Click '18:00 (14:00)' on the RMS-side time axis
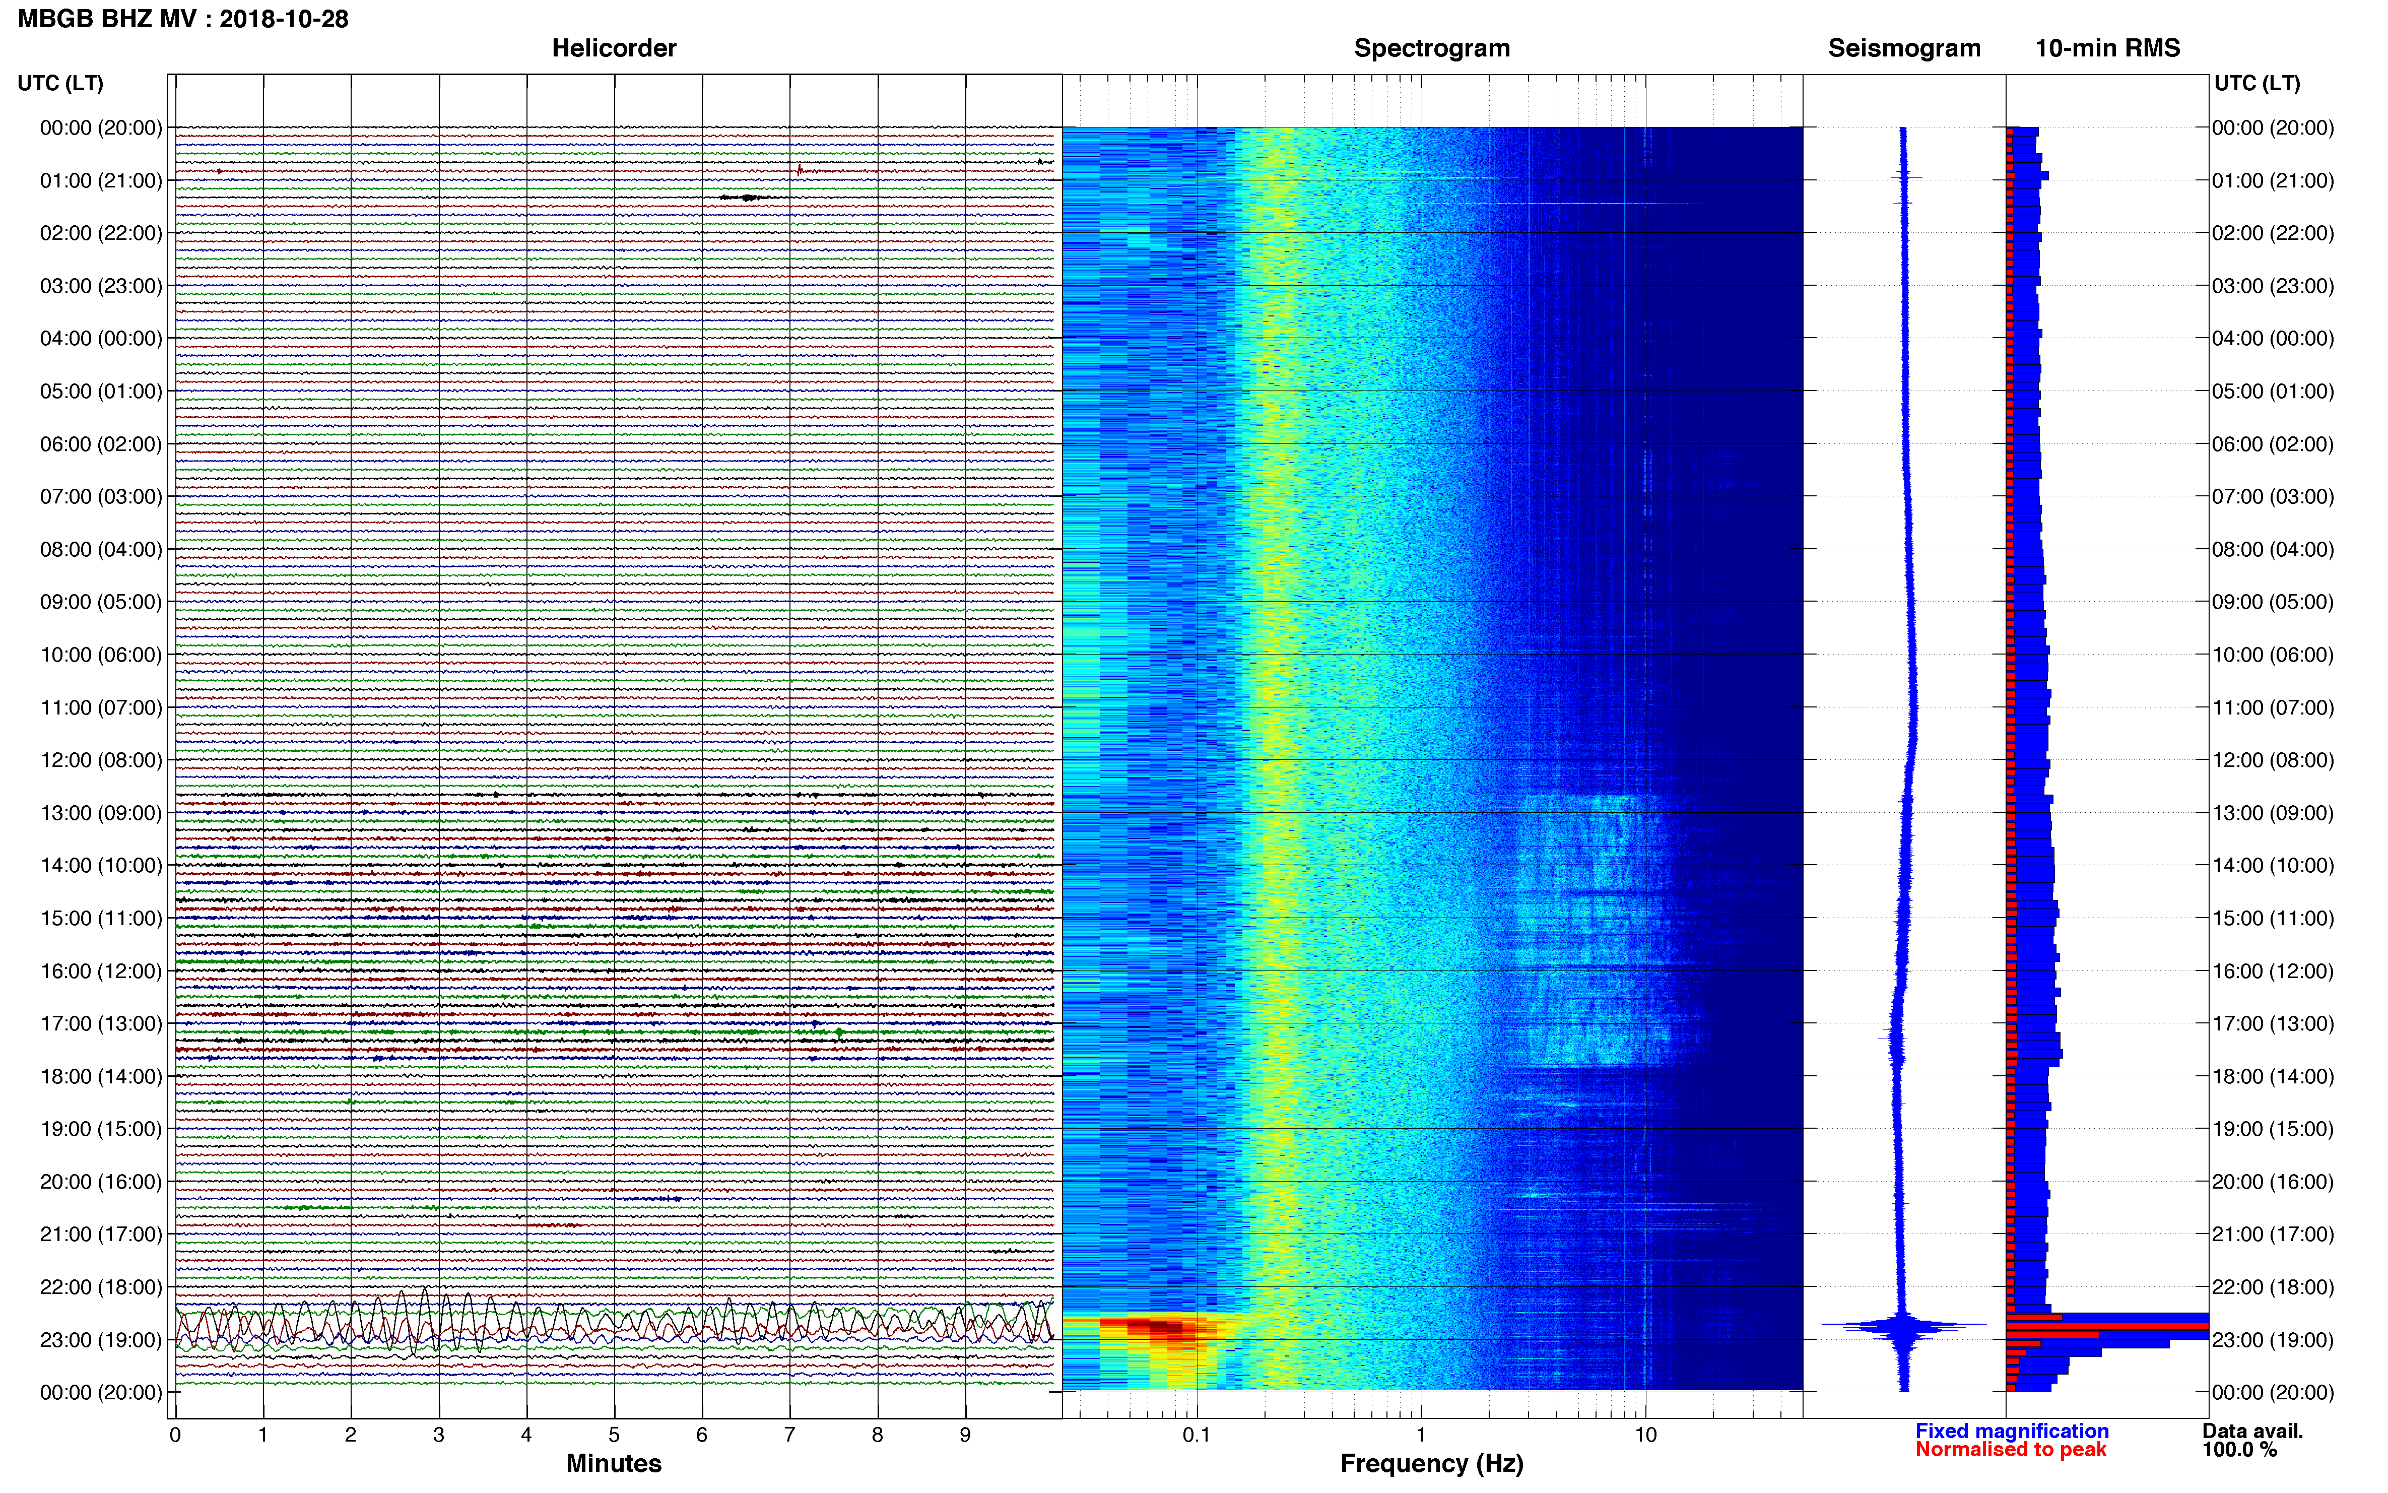Viewport: 2388px width, 1493px height. [2273, 1075]
